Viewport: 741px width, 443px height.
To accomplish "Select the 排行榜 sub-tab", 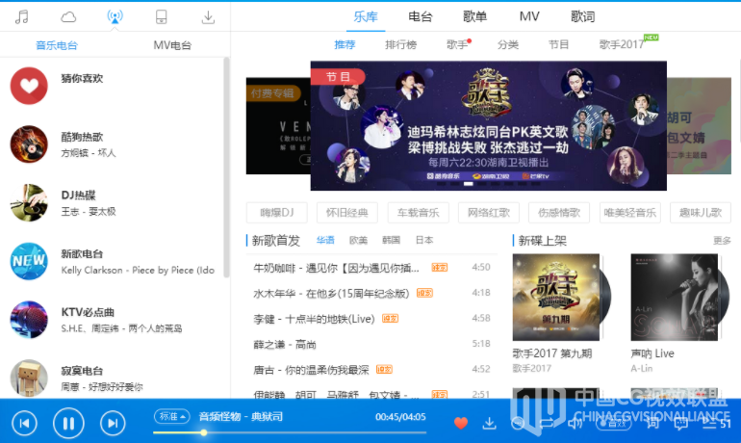I will coord(400,45).
